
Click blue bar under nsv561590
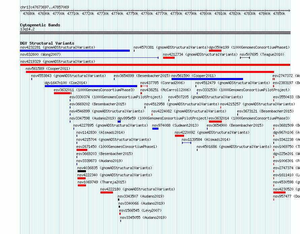click(207, 79)
